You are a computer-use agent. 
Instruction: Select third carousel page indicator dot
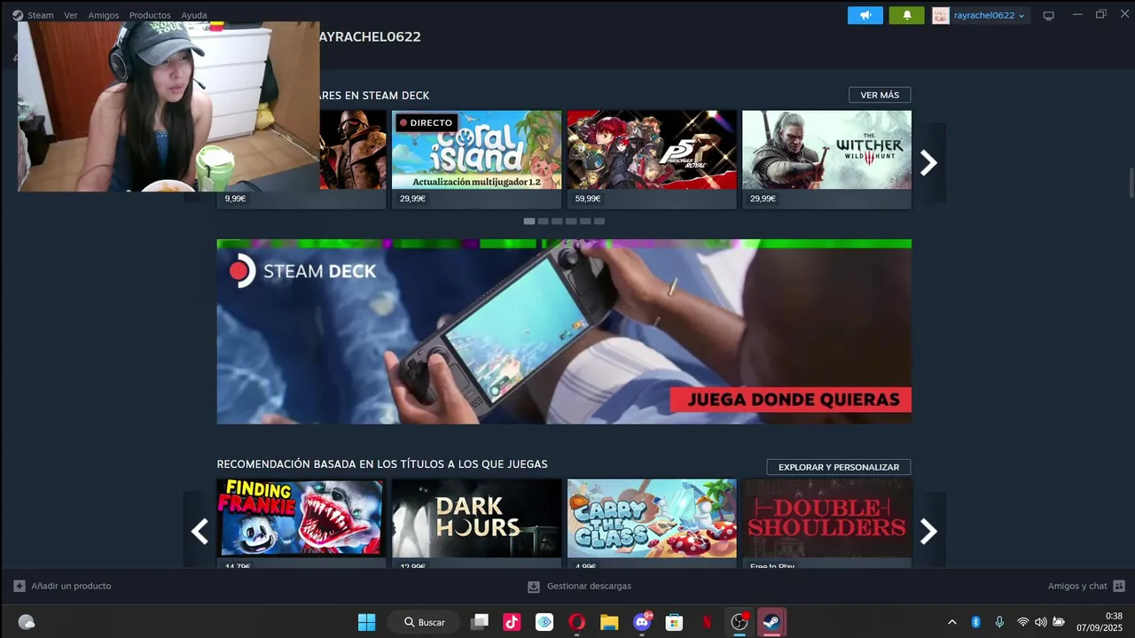pyautogui.click(x=557, y=222)
